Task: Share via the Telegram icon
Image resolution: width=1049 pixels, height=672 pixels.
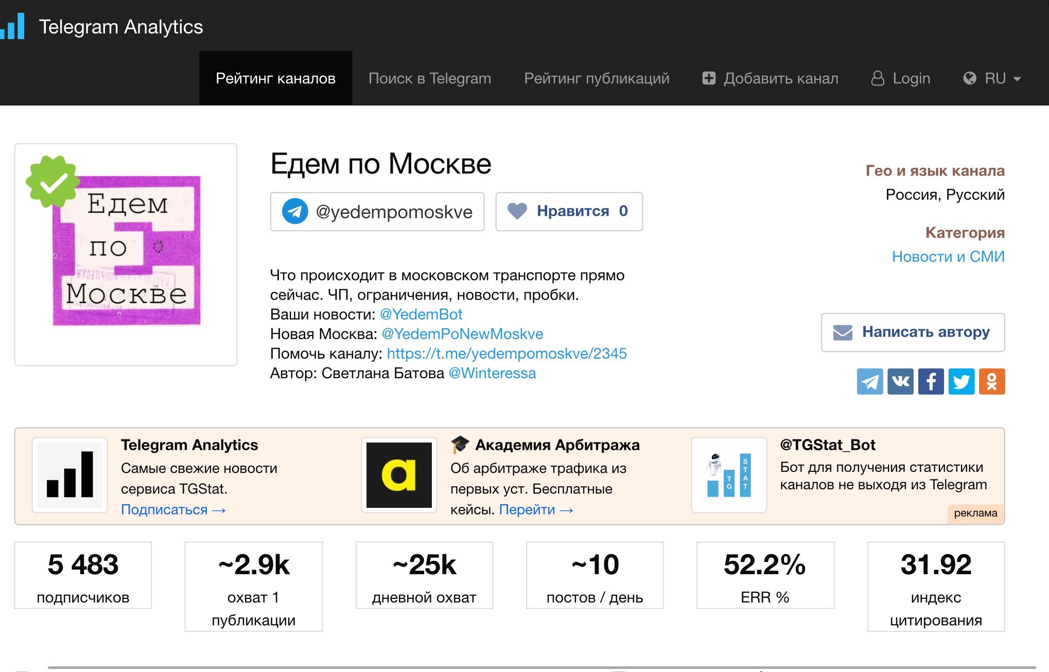Action: pos(870,381)
